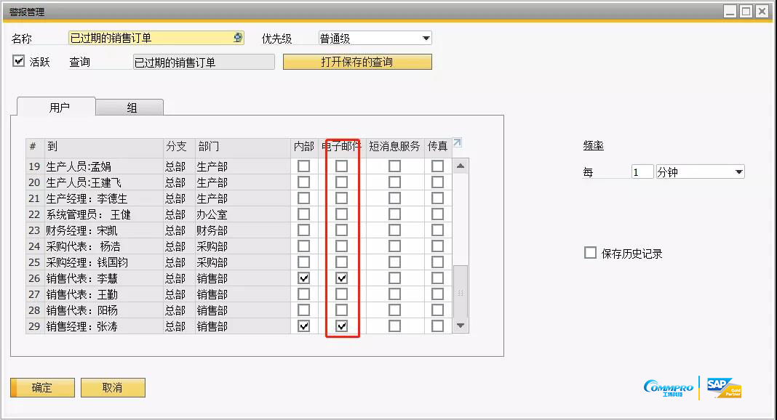The image size is (777, 420).
Task: Enable 短消息服务 for 系统管理员：王健
Action: pyautogui.click(x=394, y=214)
